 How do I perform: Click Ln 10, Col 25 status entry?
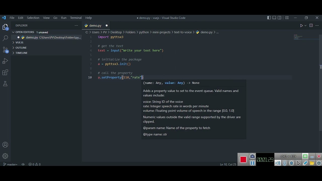[228, 164]
